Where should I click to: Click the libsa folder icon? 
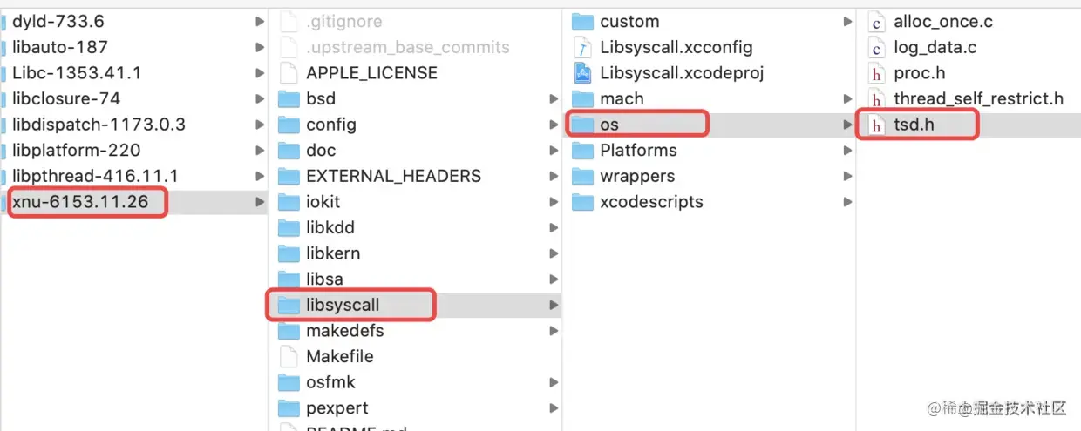(289, 279)
